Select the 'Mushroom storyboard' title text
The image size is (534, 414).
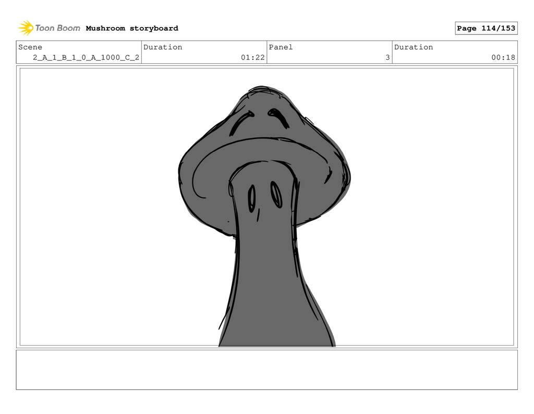click(x=132, y=28)
